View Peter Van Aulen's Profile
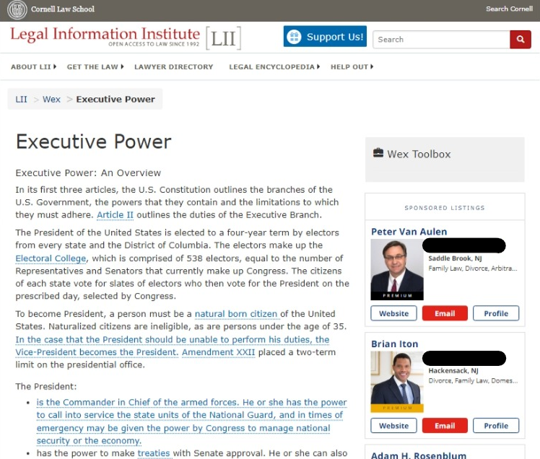 click(x=496, y=313)
